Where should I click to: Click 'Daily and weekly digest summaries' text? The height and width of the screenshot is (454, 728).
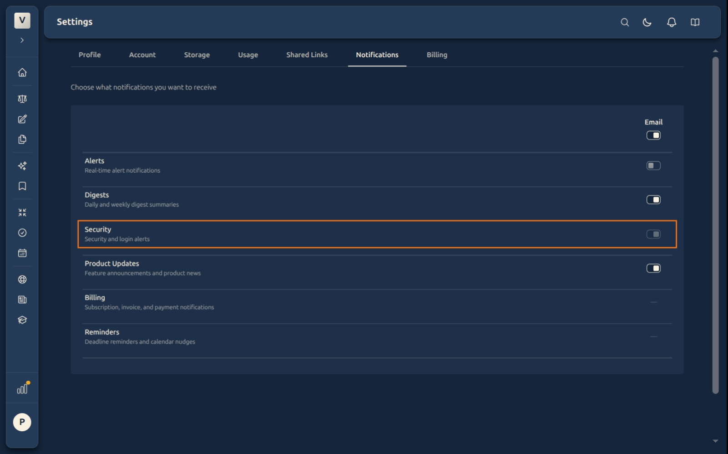point(131,205)
